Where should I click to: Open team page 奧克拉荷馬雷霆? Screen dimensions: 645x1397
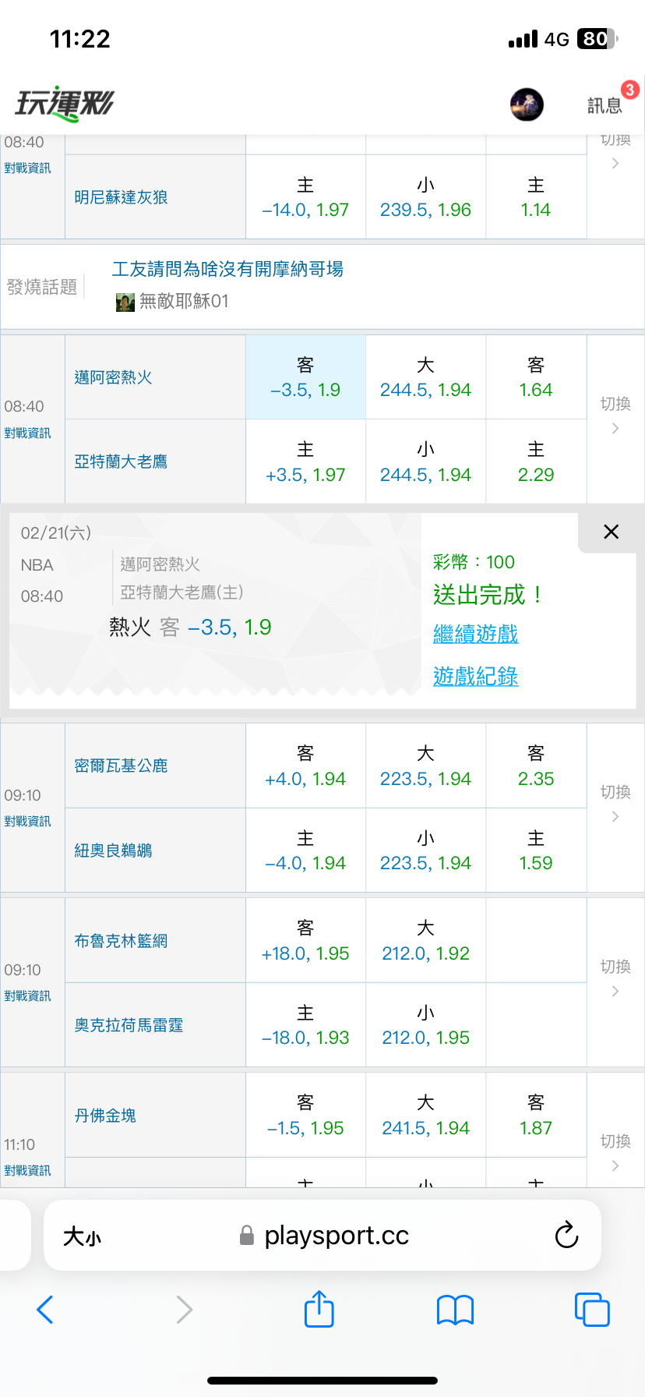(129, 1025)
